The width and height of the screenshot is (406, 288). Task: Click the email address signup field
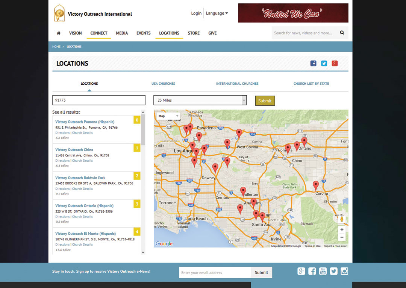(215, 273)
